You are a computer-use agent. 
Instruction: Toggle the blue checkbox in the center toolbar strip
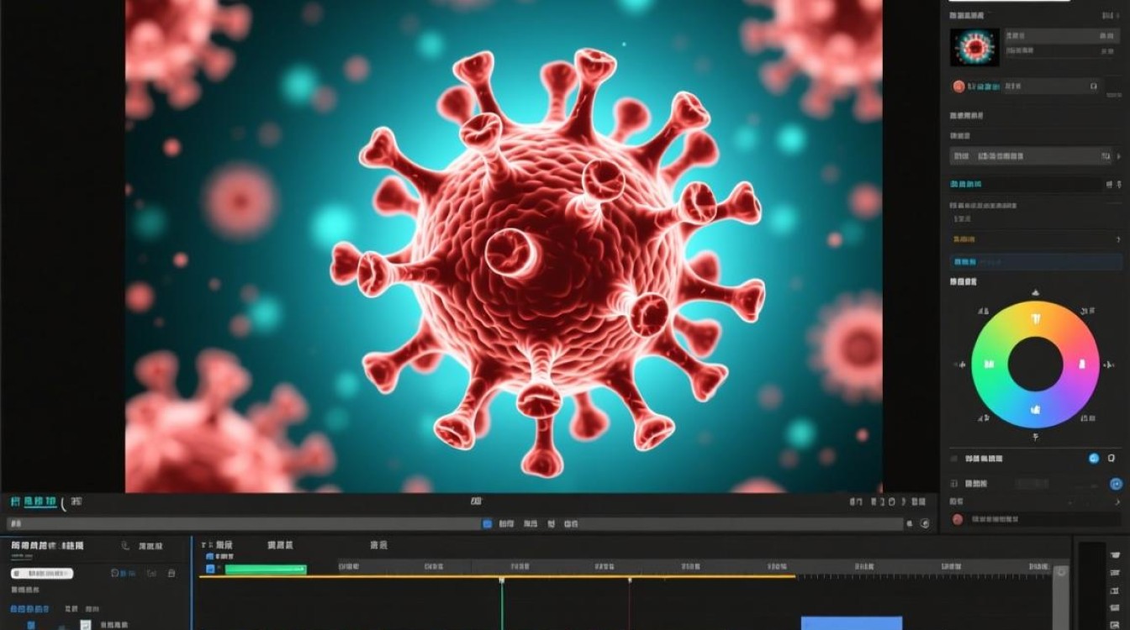pos(487,523)
